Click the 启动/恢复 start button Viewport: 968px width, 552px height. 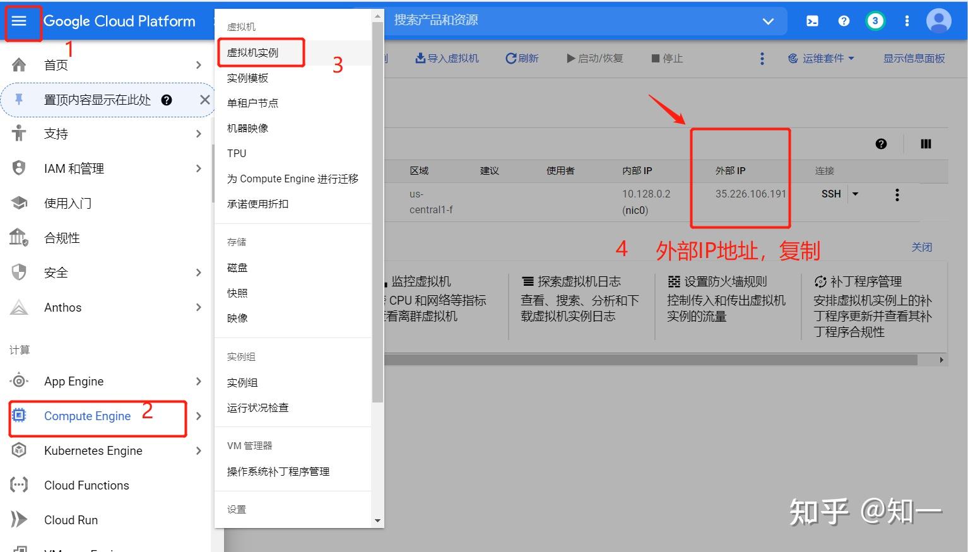(x=594, y=59)
